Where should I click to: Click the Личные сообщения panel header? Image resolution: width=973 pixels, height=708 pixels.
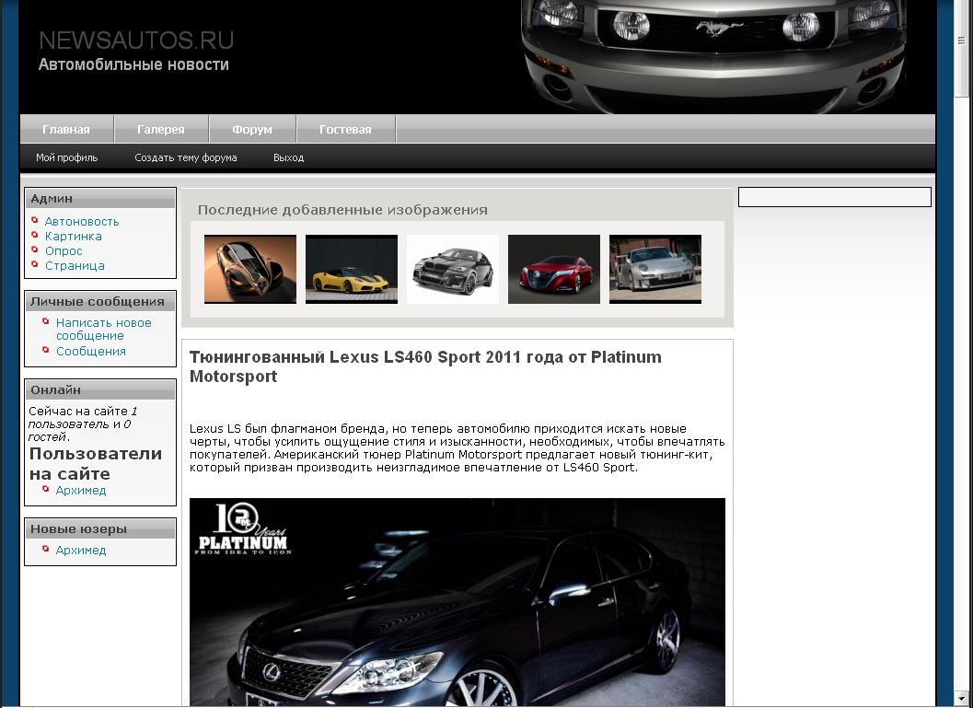(x=100, y=302)
